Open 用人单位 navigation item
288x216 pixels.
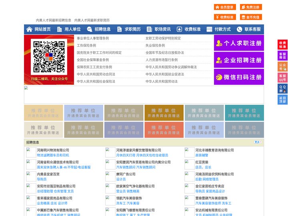[x=72, y=29]
